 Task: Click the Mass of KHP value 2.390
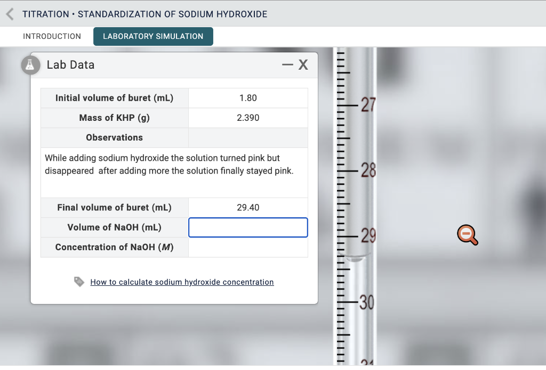click(248, 118)
